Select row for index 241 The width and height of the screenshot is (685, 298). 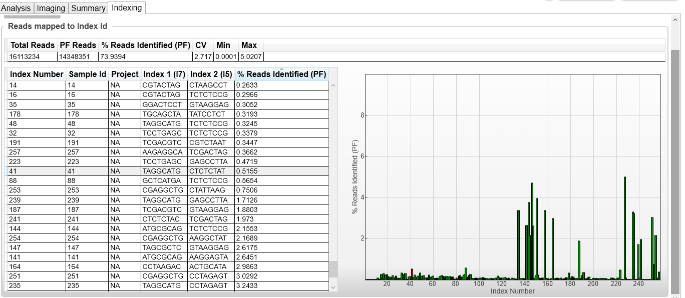[168, 219]
